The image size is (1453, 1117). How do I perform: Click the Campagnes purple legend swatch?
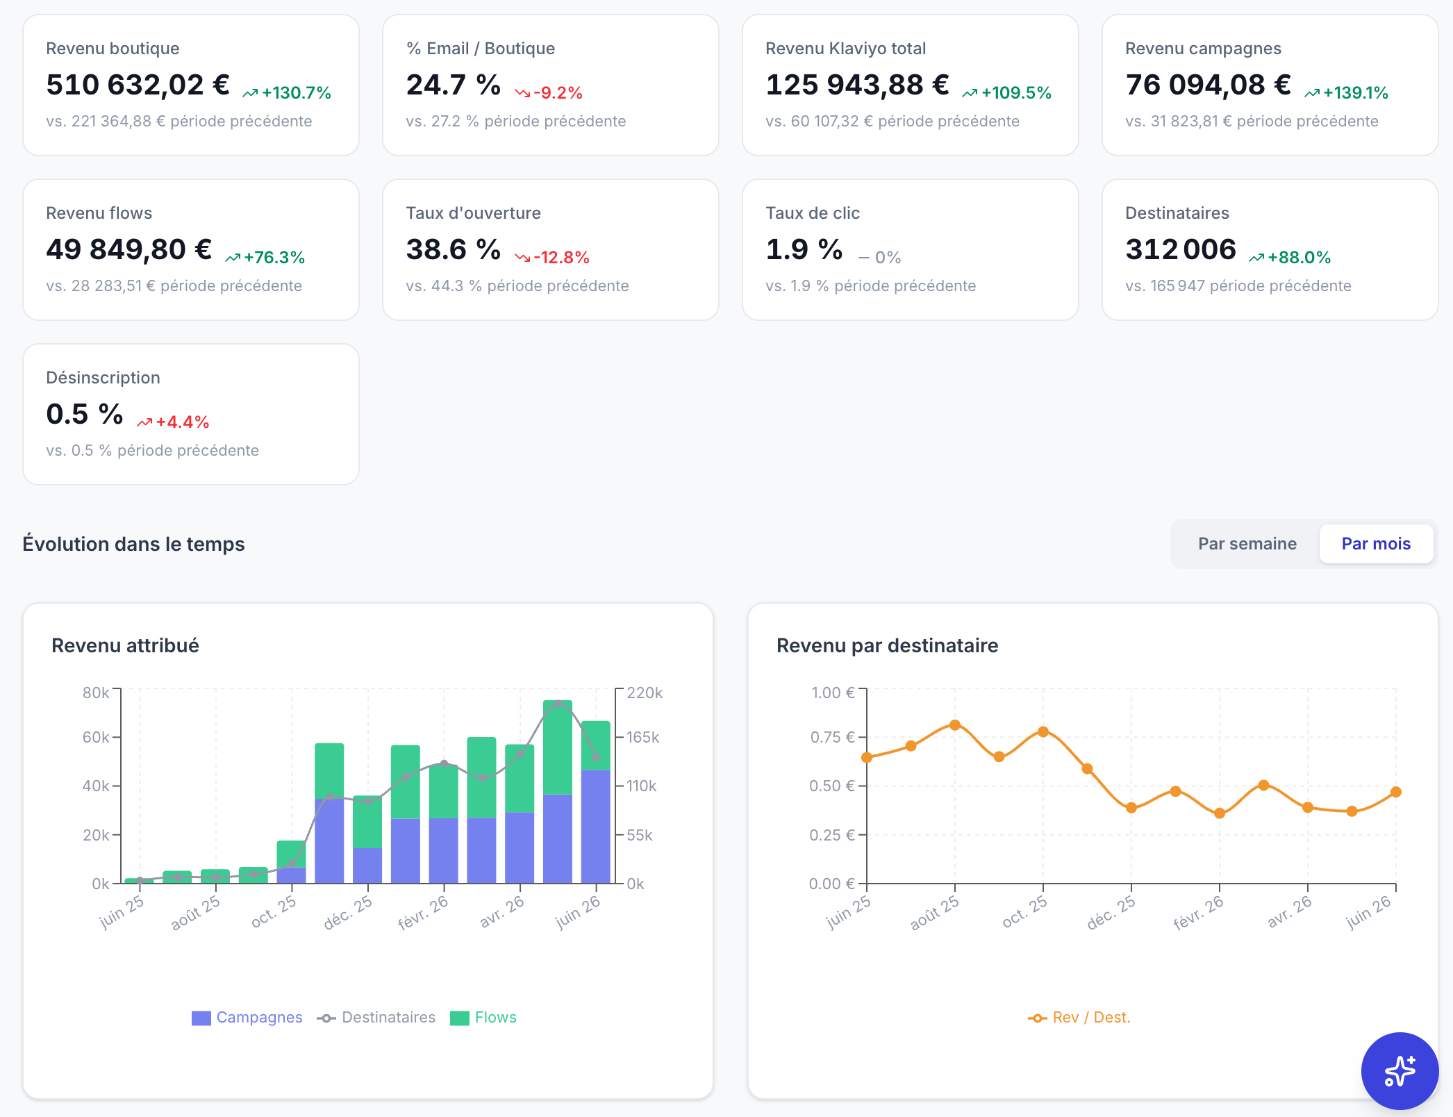tap(201, 1018)
